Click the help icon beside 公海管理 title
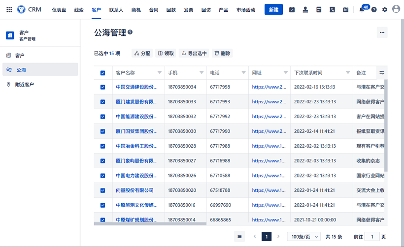Screen dimensions: 404x247 pyautogui.click(x=130, y=32)
